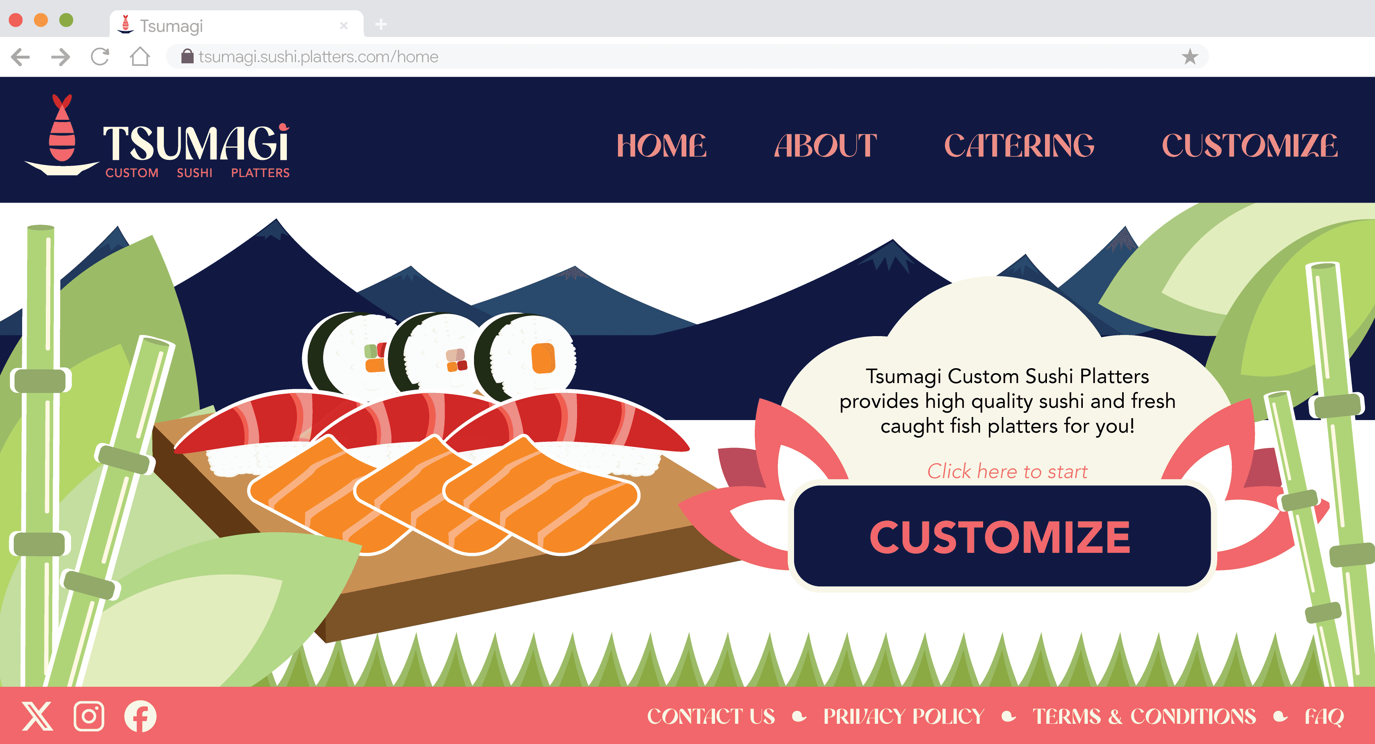Bookmark page with the star icon
Image resolution: width=1375 pixels, height=744 pixels.
pos(1190,56)
